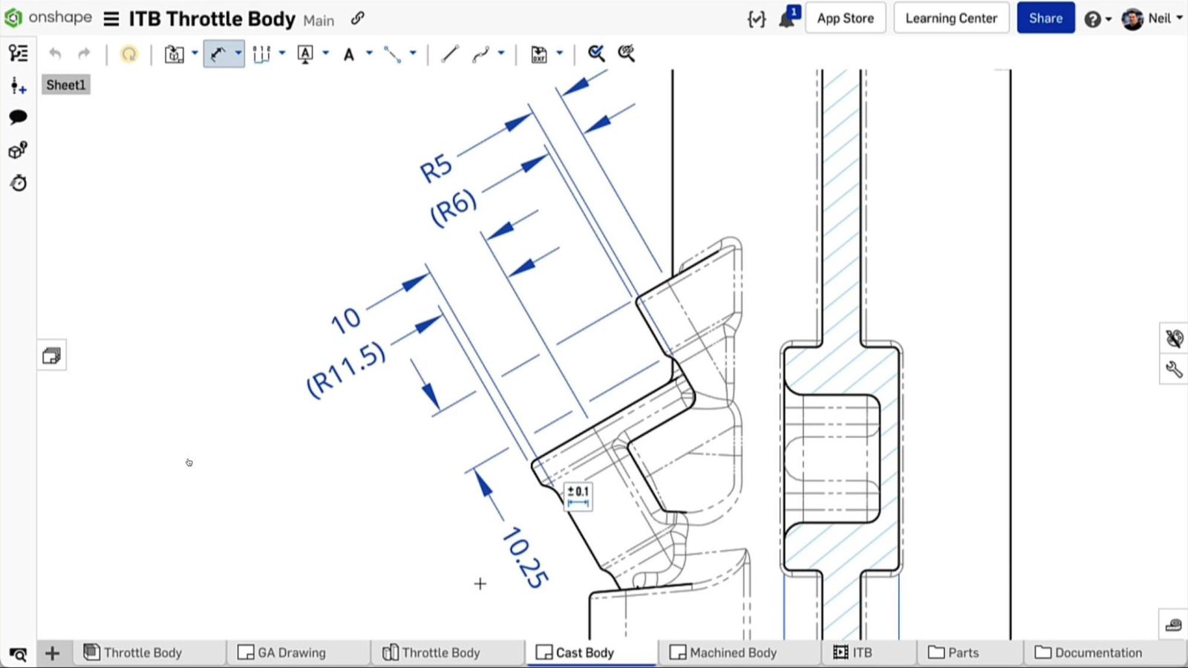Open the Comments speech bubble icon
1188x668 pixels.
pyautogui.click(x=18, y=117)
